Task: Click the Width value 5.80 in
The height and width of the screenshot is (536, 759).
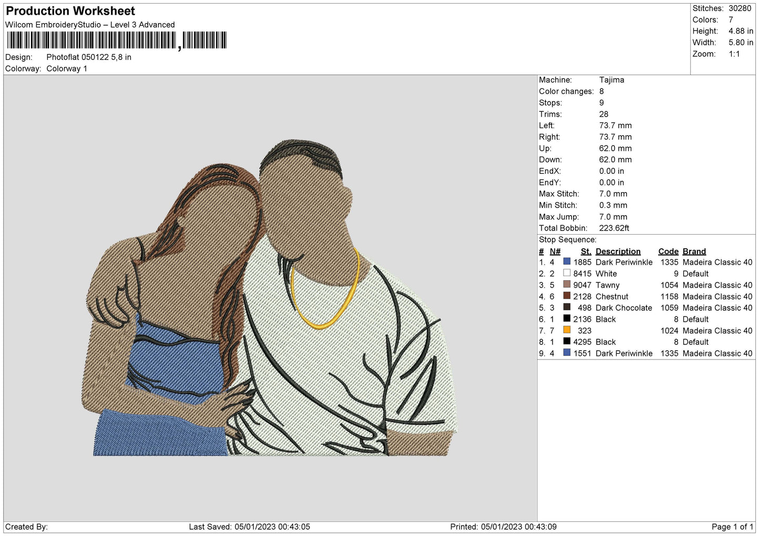Action: click(741, 43)
